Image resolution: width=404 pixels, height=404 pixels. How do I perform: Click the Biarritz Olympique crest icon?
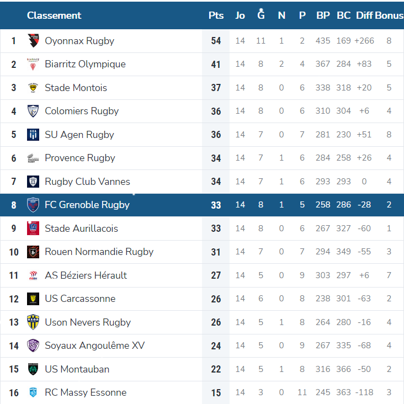point(33,64)
